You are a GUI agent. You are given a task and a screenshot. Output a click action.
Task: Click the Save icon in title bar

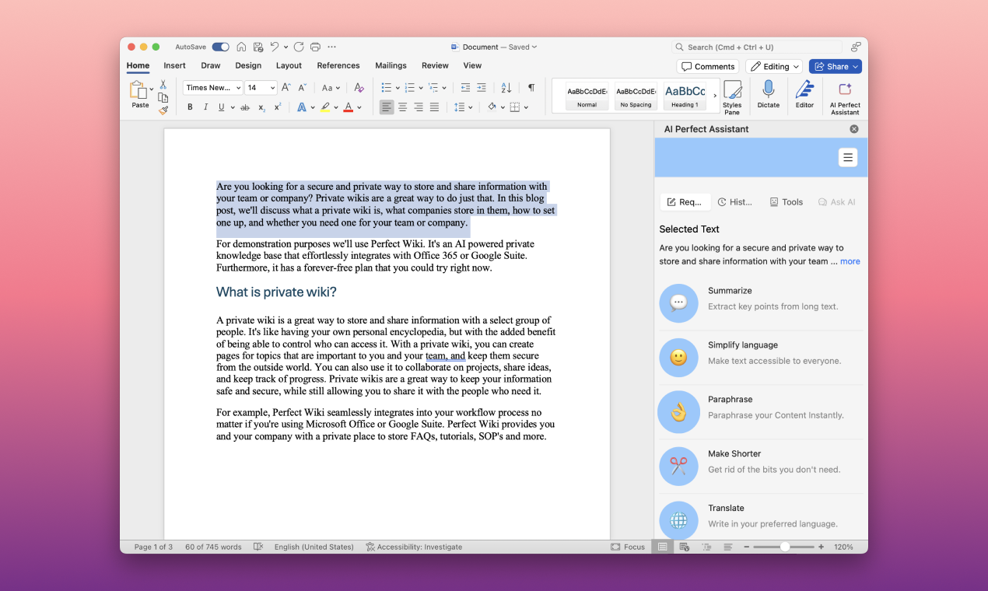pos(258,47)
